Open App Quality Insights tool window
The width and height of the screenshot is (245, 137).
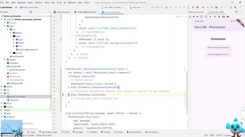point(48,132)
